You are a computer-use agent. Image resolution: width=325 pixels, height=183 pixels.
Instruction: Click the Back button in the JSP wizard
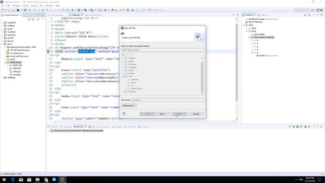[x=147, y=114]
